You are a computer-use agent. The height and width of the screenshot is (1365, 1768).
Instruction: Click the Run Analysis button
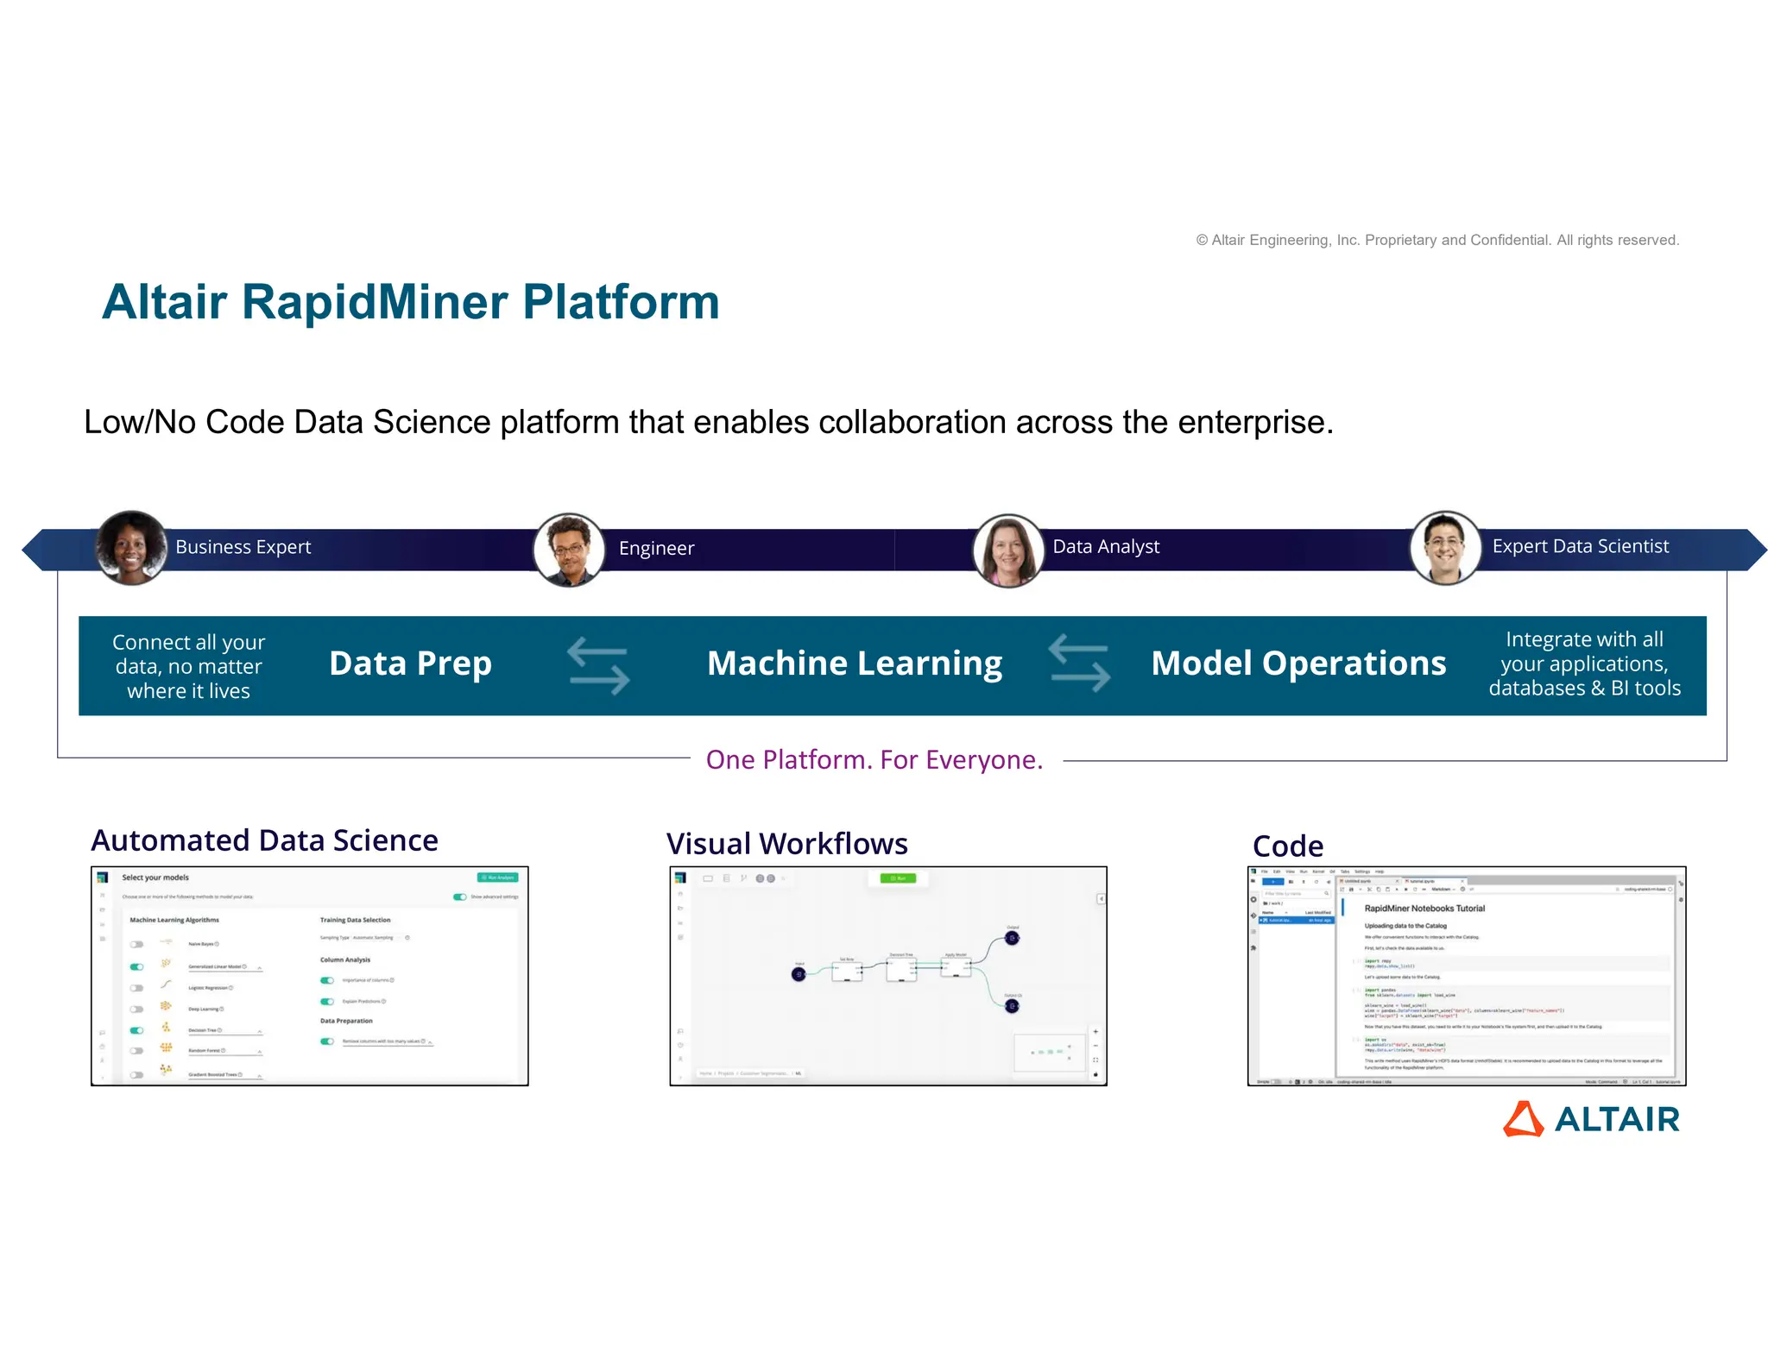click(x=498, y=877)
